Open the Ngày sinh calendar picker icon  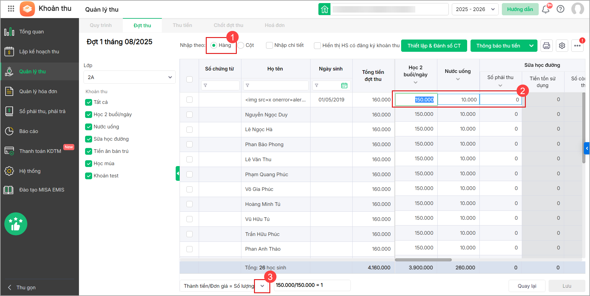(x=344, y=85)
